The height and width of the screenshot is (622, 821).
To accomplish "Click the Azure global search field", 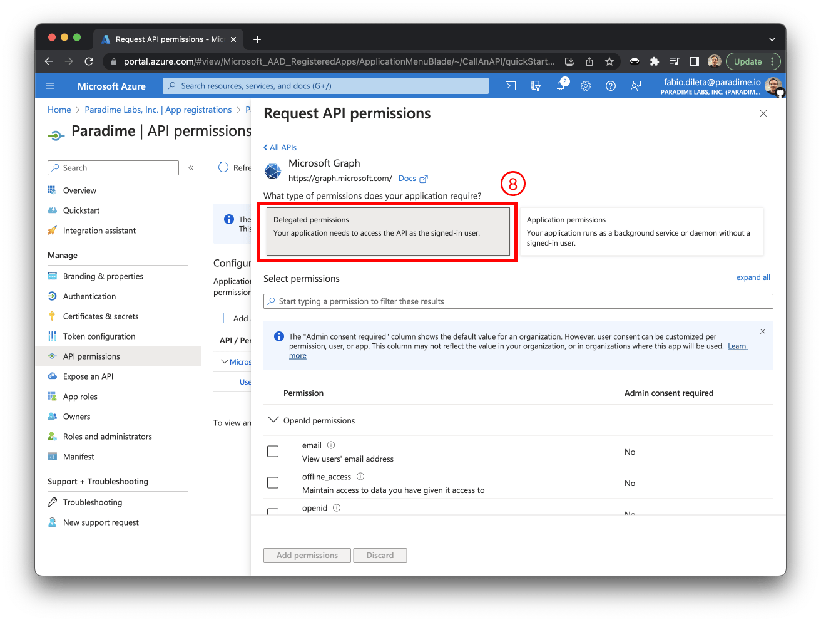I will [x=325, y=86].
